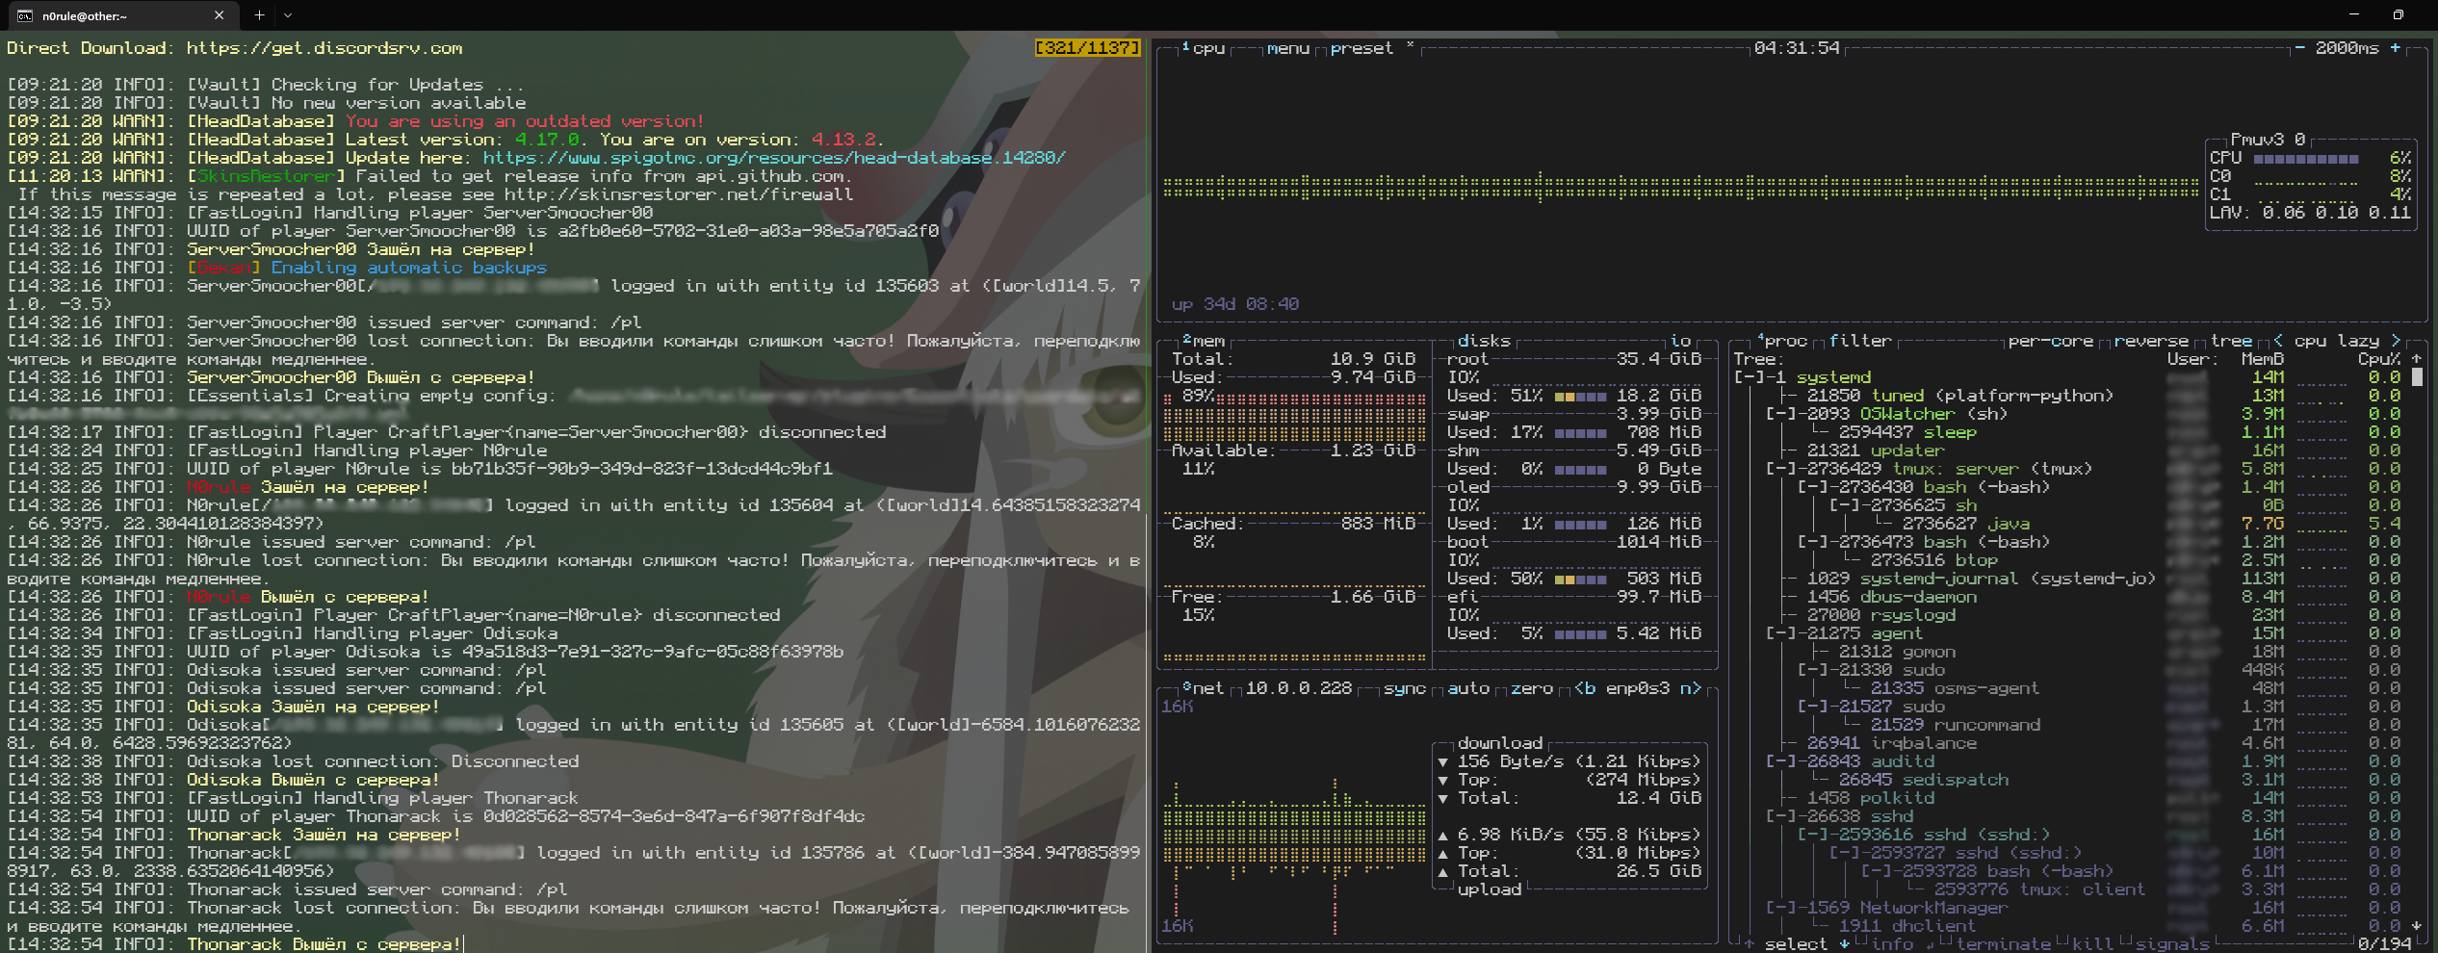Open signals list for process
The height and width of the screenshot is (953, 2438).
coord(2172,944)
